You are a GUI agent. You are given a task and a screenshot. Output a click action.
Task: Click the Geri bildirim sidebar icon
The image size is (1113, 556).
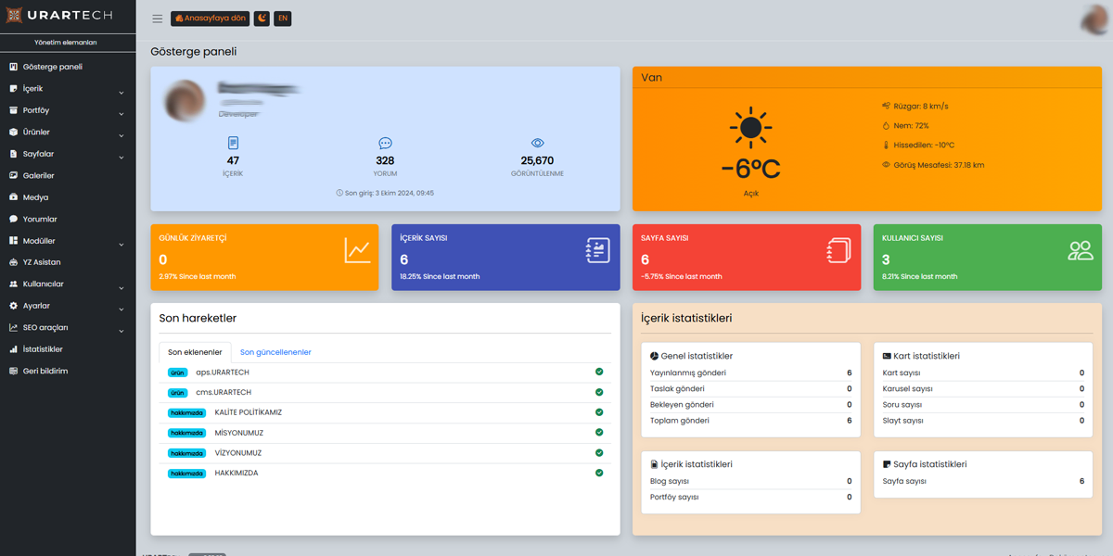tap(13, 372)
